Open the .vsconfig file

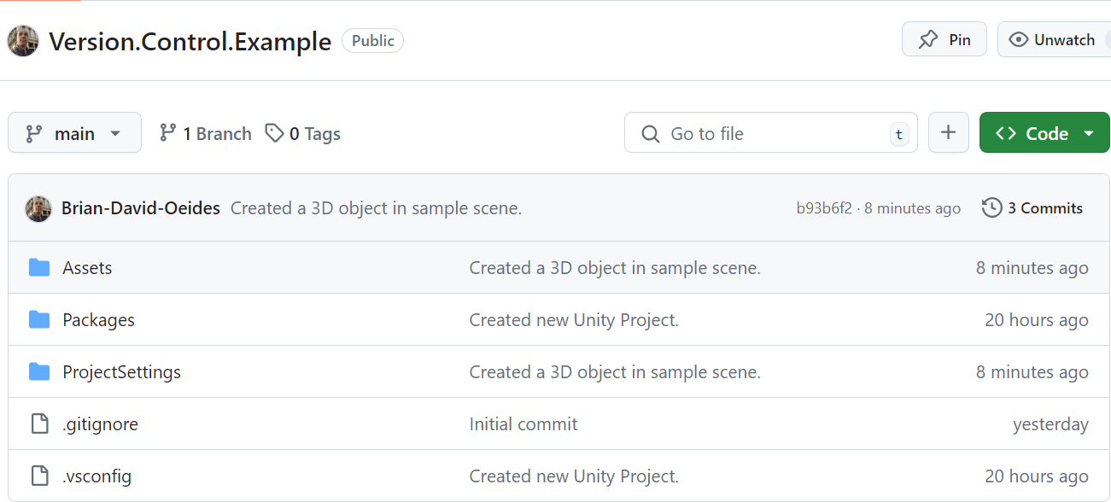[x=96, y=476]
